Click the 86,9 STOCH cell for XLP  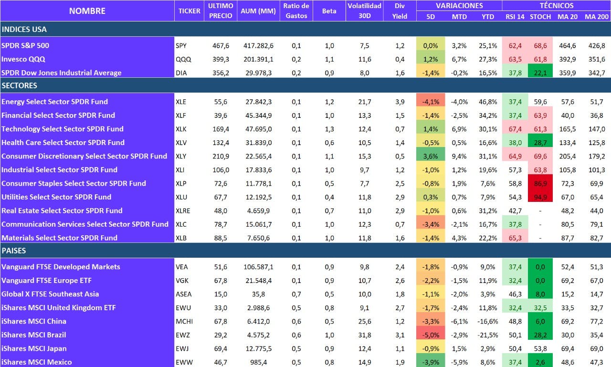pos(541,183)
